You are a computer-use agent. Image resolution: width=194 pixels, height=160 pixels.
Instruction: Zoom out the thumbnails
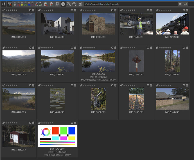(69, 4)
